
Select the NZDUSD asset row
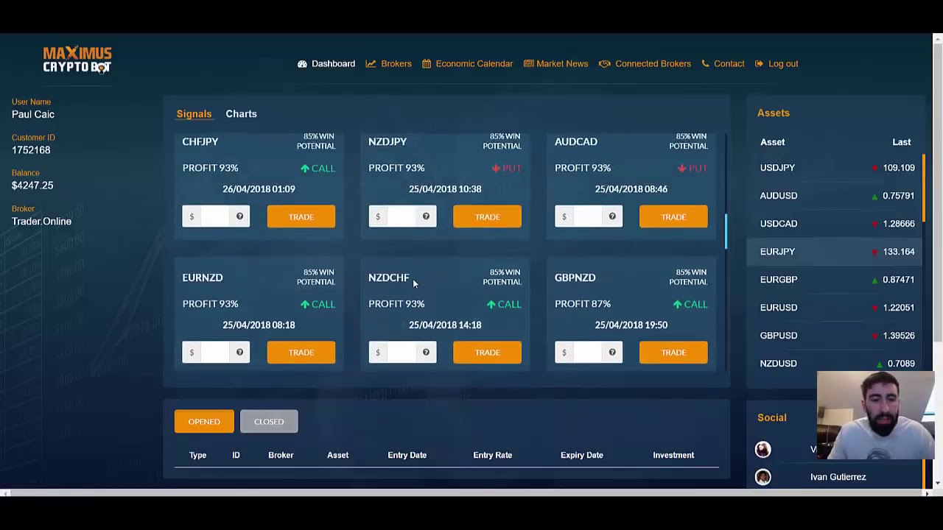[836, 364]
